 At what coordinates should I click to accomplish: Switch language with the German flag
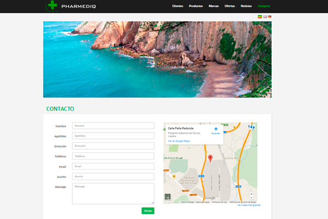(x=270, y=17)
